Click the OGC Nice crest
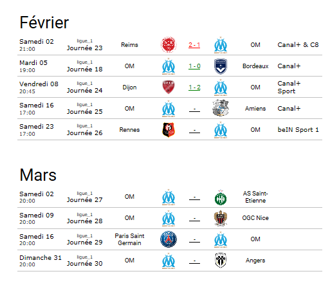Image resolution: width=330 pixels, height=294 pixels. click(221, 218)
